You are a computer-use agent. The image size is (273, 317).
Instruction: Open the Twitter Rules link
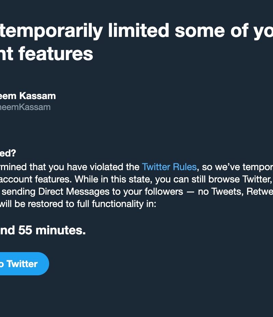tap(169, 167)
